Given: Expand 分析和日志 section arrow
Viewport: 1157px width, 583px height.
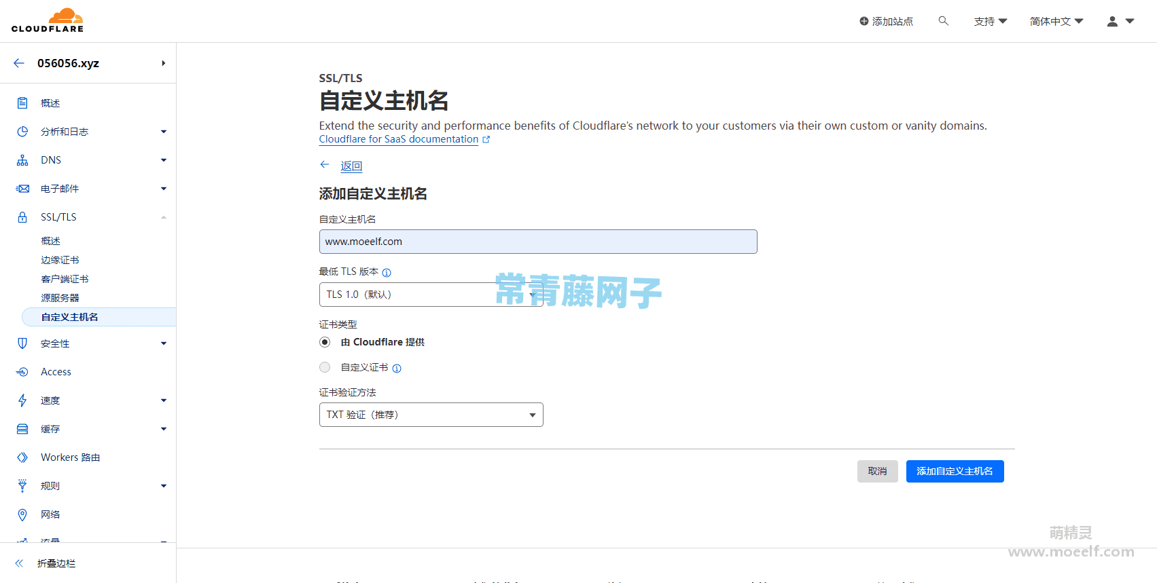Looking at the screenshot, I should coord(164,132).
